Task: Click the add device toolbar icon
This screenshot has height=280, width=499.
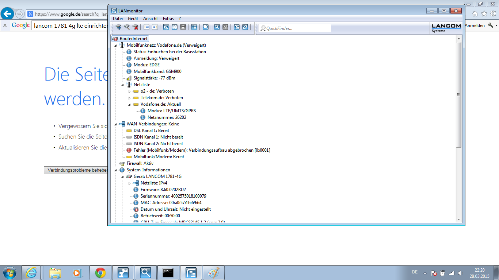Action: click(118, 27)
